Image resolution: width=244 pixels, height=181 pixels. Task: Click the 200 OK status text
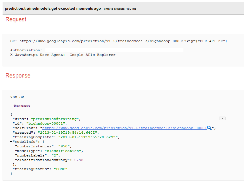tap(17, 97)
